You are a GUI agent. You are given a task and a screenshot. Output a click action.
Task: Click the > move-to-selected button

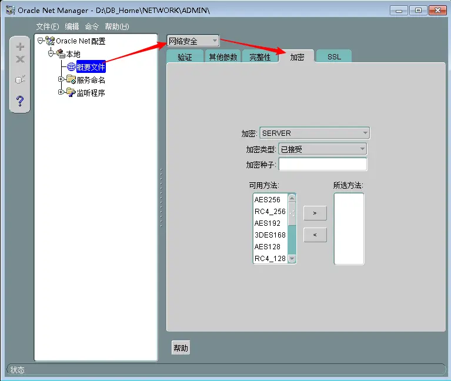(315, 213)
